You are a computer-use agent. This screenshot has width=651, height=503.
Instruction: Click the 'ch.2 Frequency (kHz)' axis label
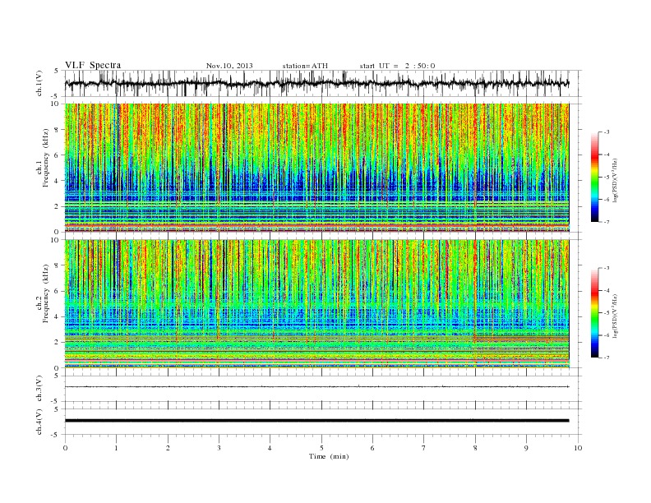(44, 294)
